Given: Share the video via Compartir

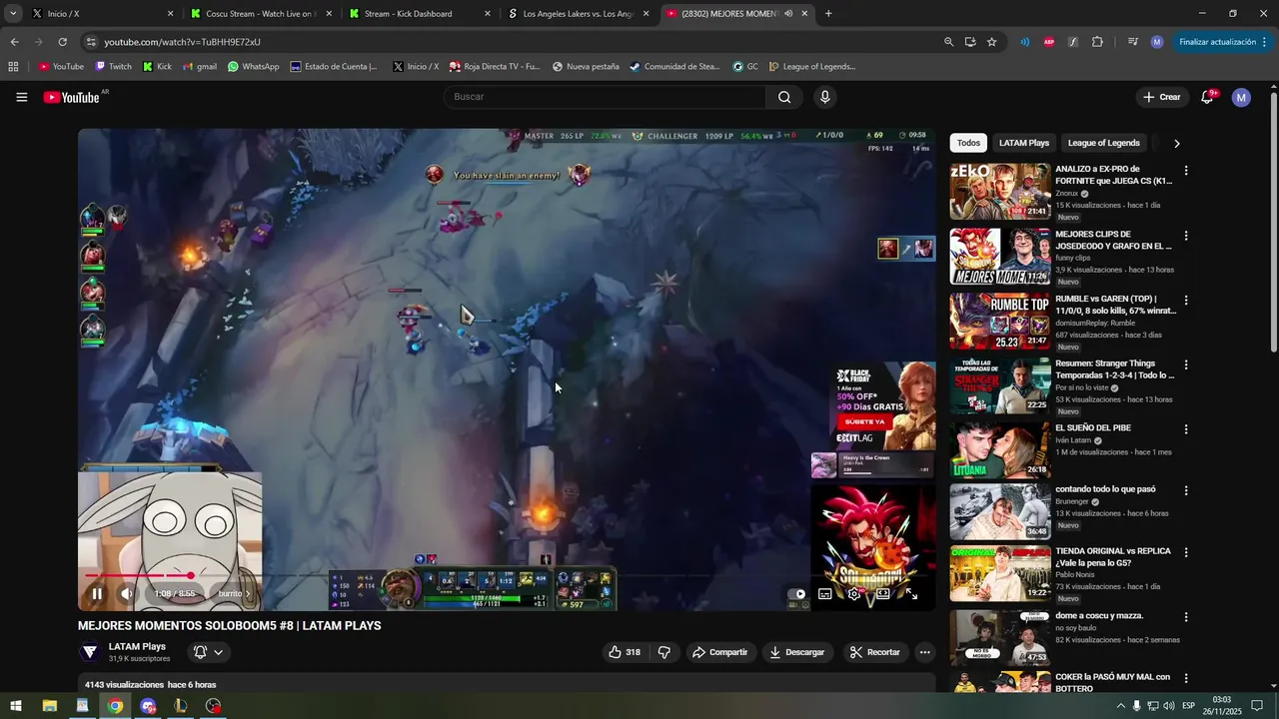Looking at the screenshot, I should click(x=720, y=652).
